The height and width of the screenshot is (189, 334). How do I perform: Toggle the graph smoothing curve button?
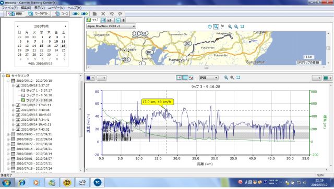pyautogui.click(x=192, y=78)
